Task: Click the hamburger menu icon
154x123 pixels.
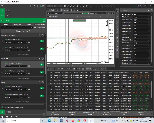Action: coord(2,6)
